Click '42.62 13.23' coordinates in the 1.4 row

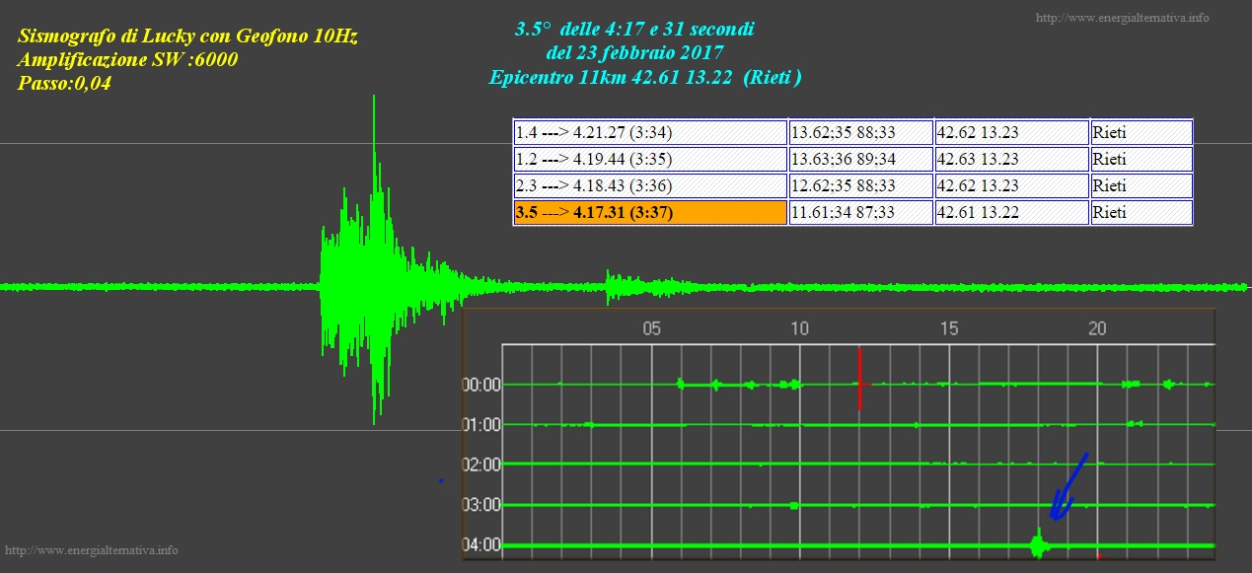coord(1011,132)
